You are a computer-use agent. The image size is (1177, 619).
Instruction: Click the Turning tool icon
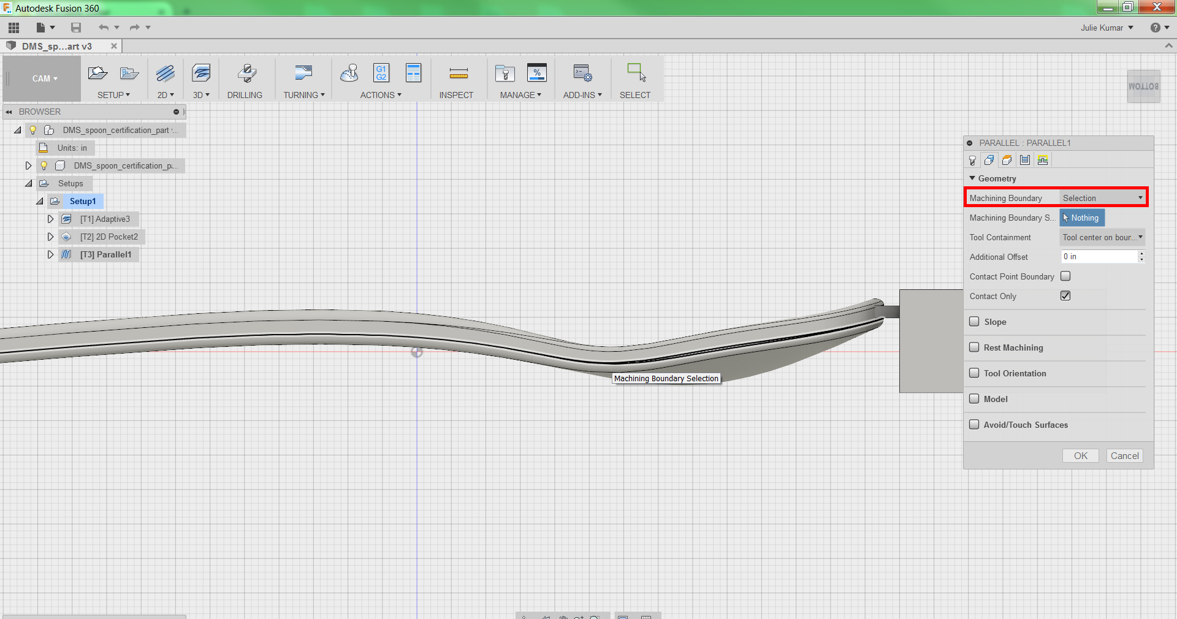pos(303,74)
